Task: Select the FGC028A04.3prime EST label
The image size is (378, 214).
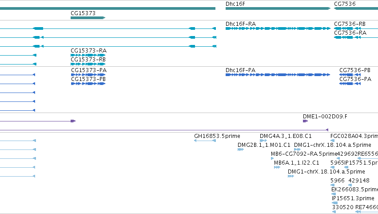Action: point(354,136)
